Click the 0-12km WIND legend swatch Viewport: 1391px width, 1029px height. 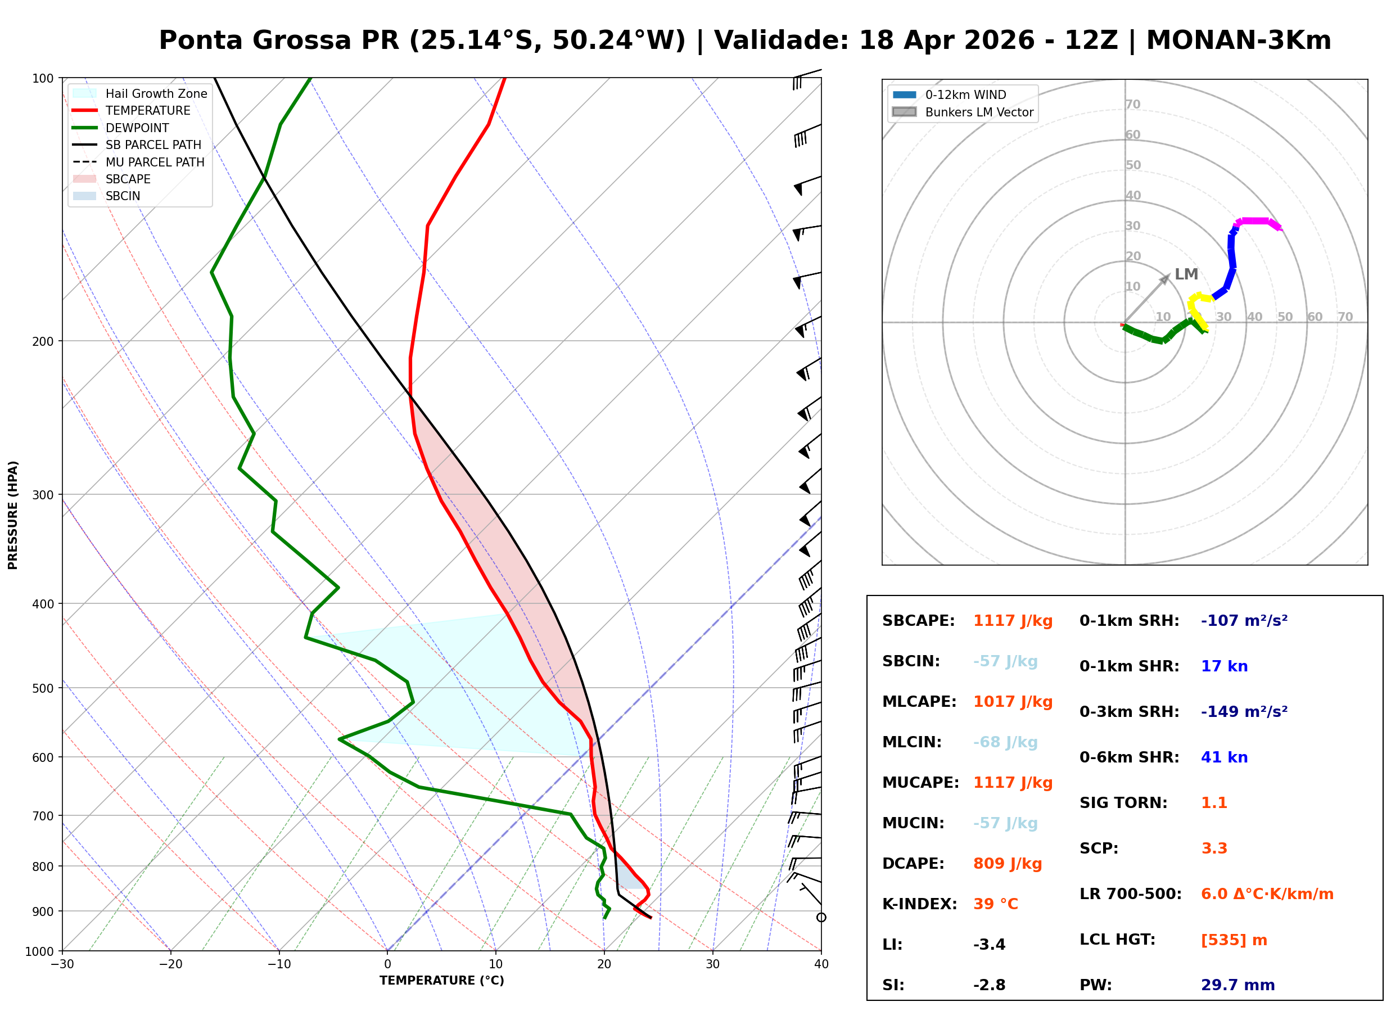click(904, 94)
